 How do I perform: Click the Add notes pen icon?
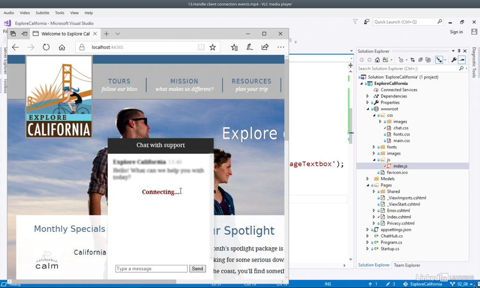coord(250,47)
